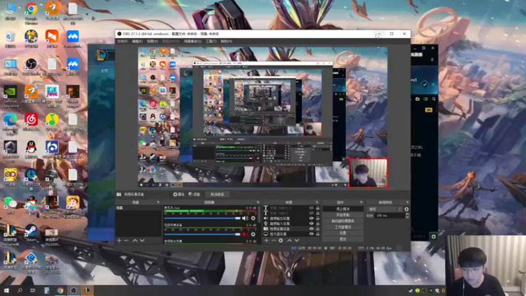Open second mixer channel settings gear menu
The width and height of the screenshot is (526, 296).
(x=253, y=234)
